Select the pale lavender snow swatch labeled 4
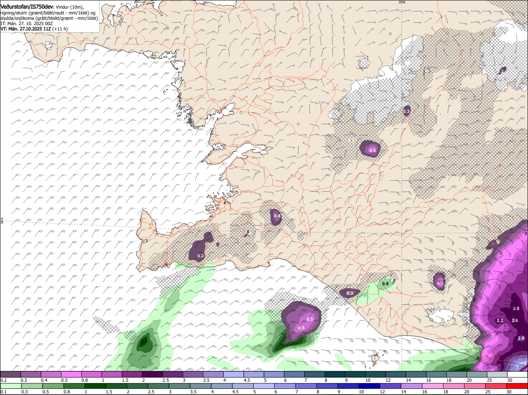528x395 pixels. pos(233,374)
